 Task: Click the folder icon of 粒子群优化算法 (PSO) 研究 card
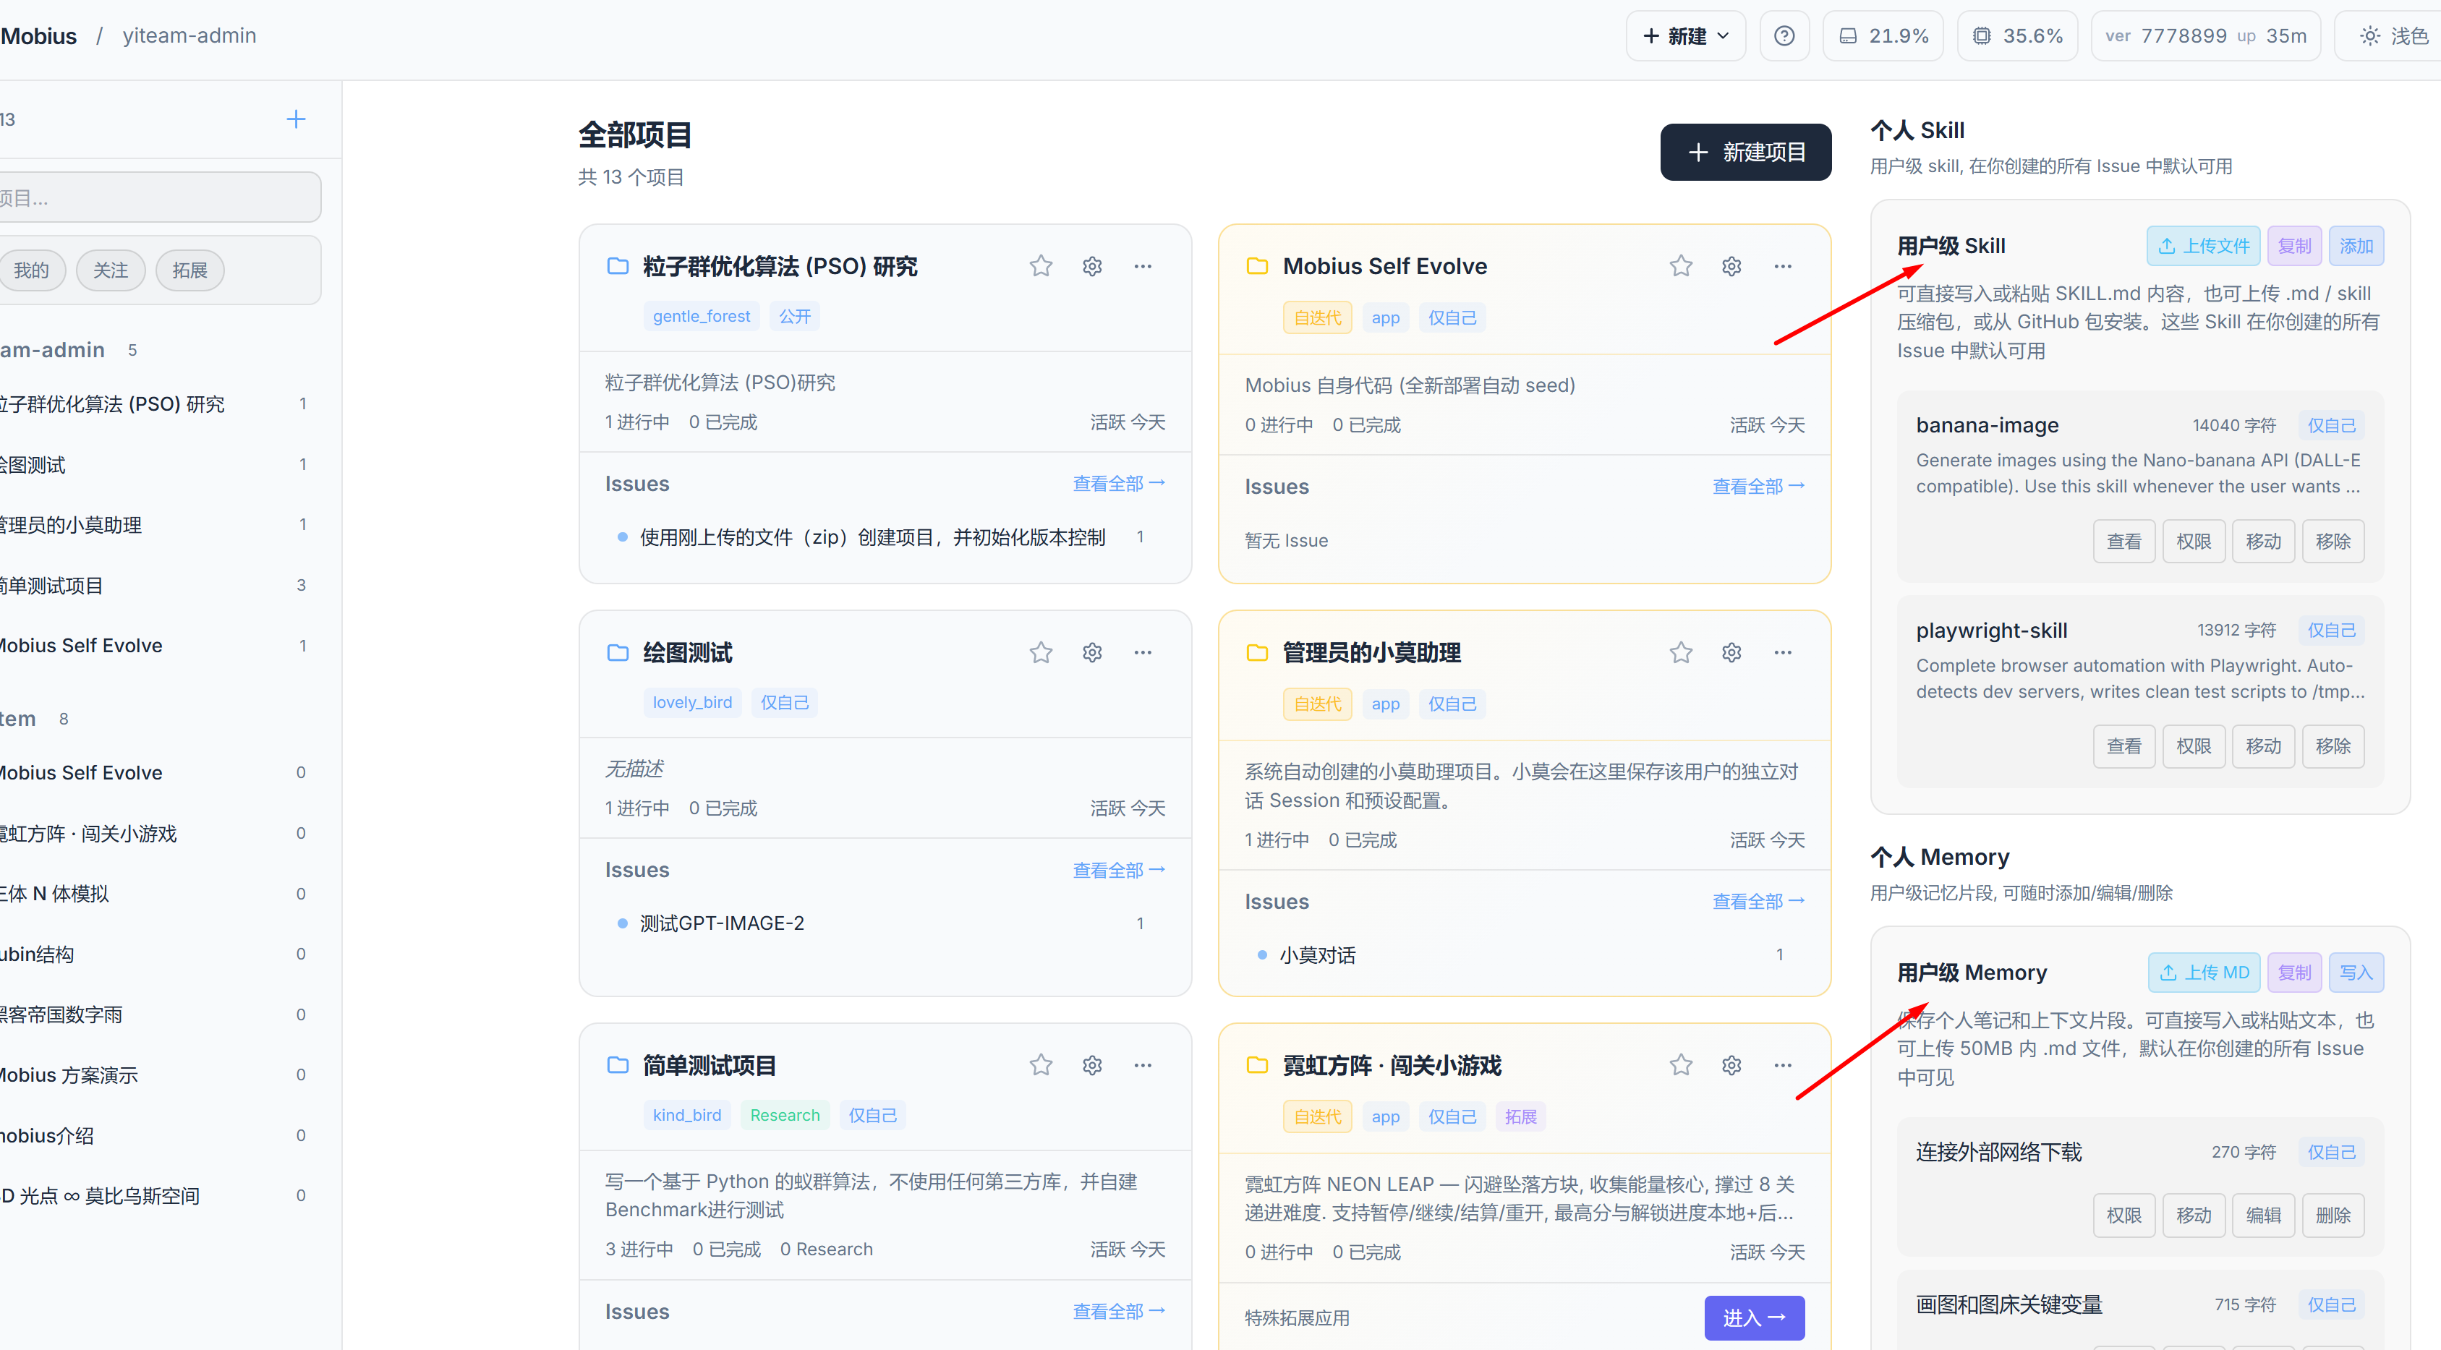(x=618, y=266)
